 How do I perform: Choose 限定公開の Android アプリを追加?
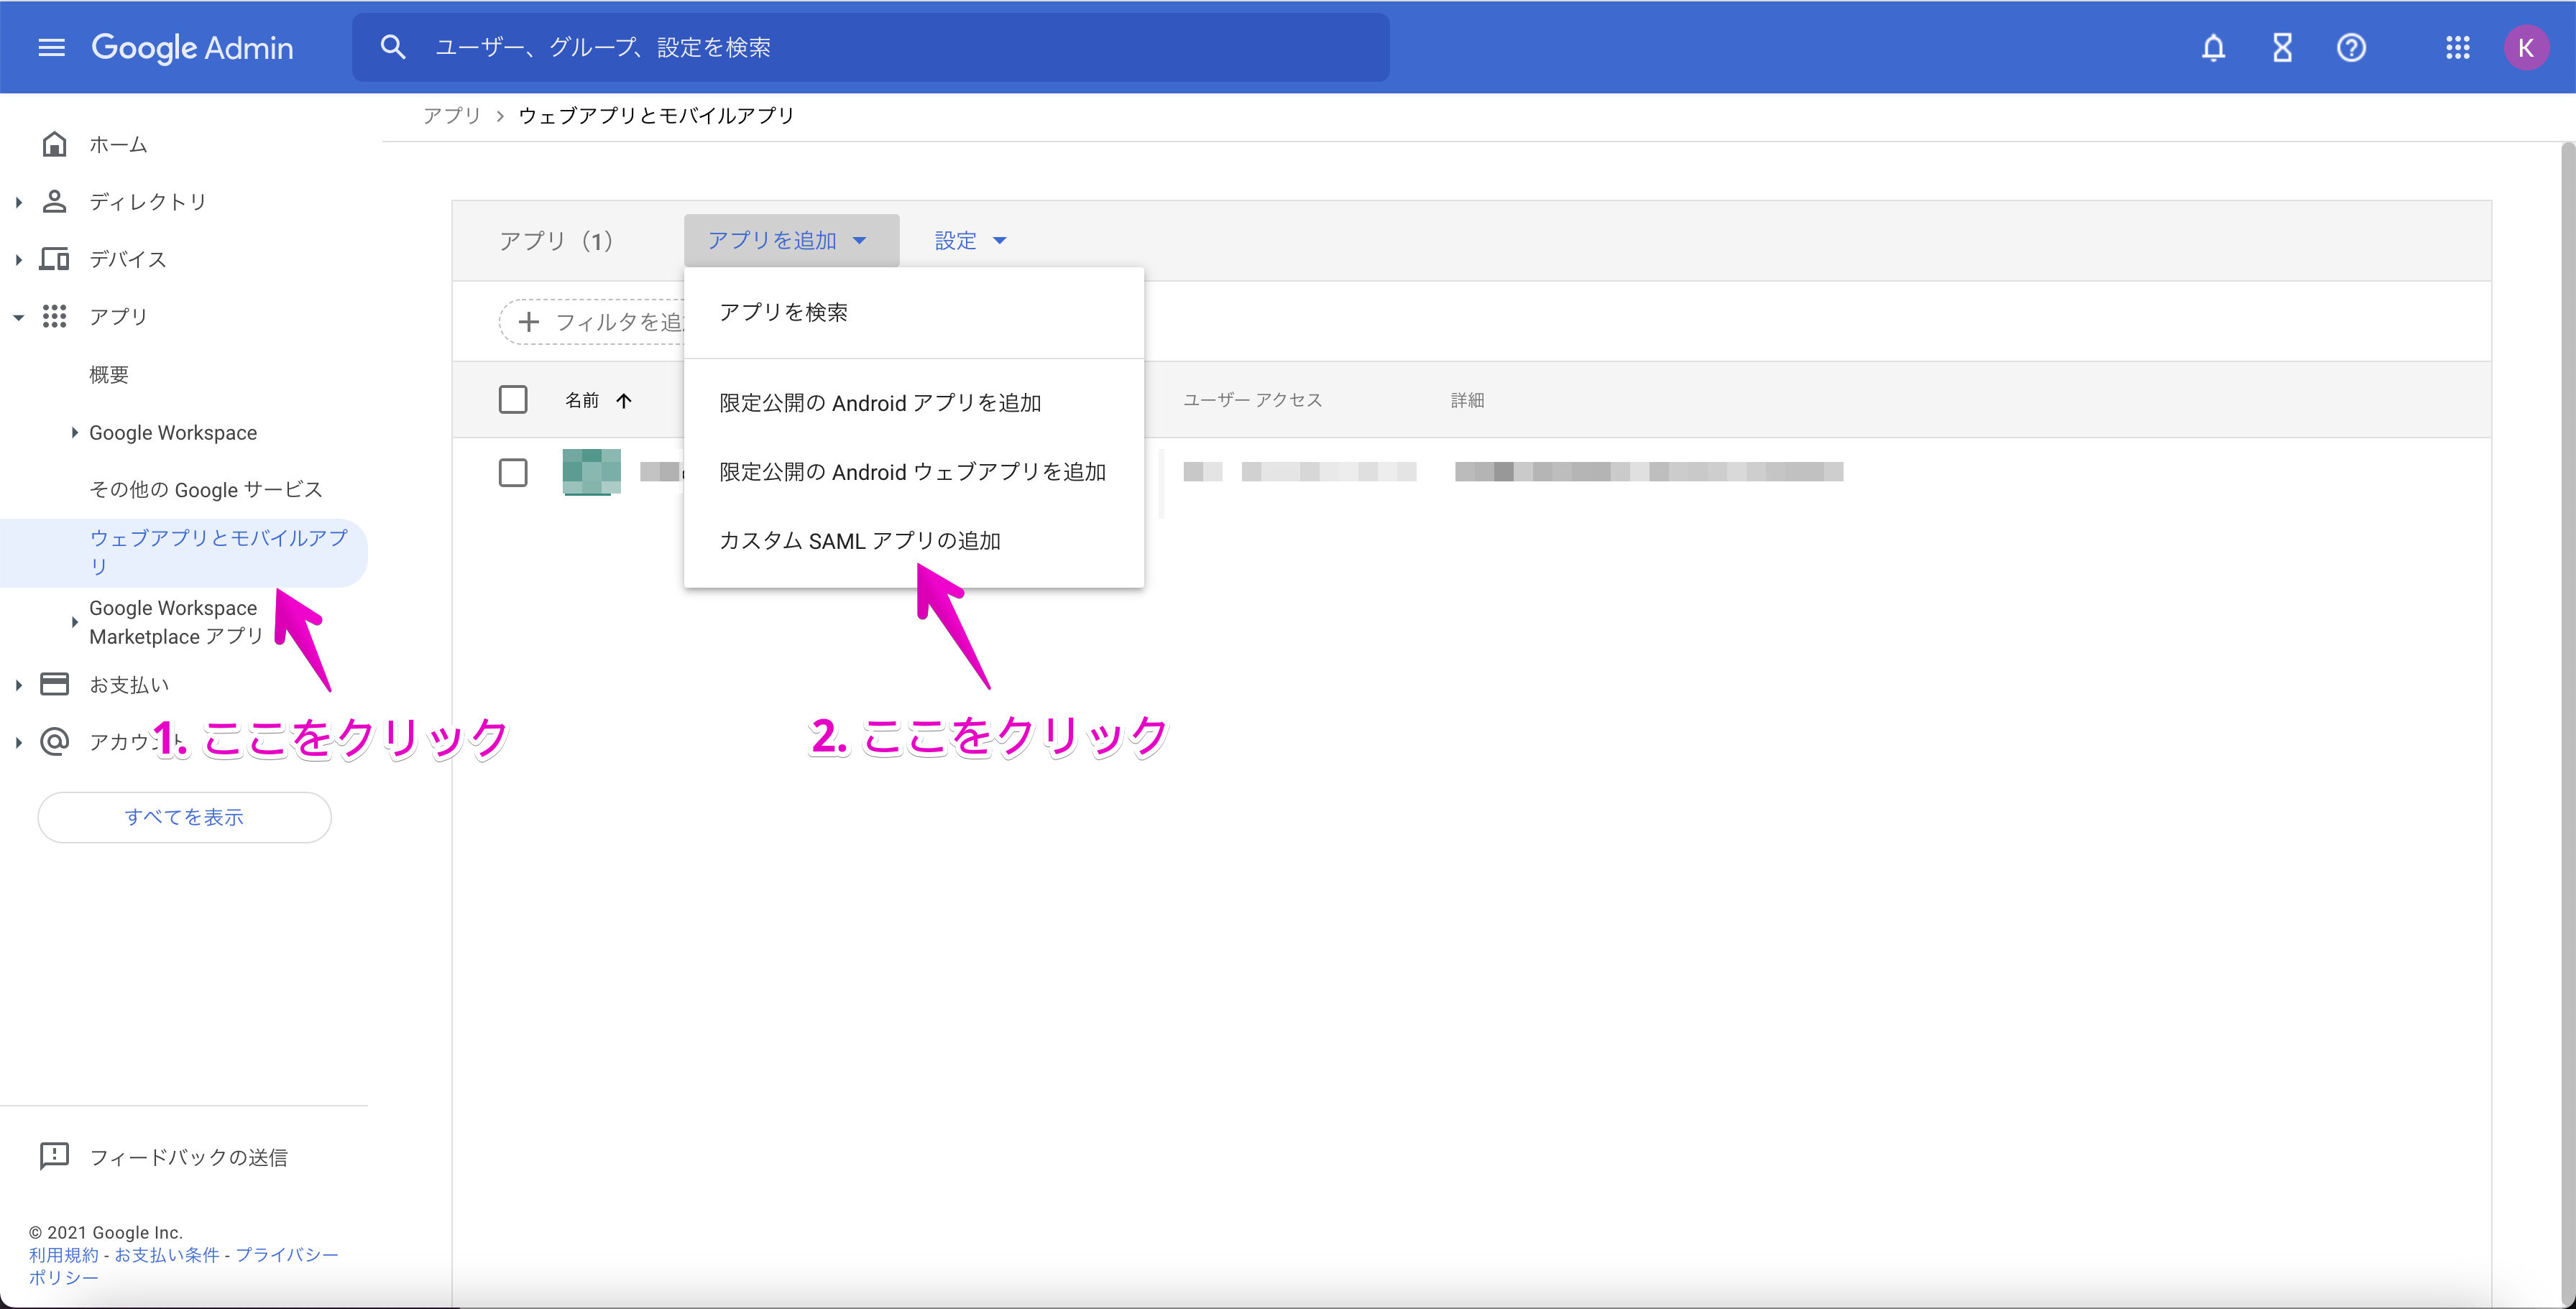coord(914,403)
